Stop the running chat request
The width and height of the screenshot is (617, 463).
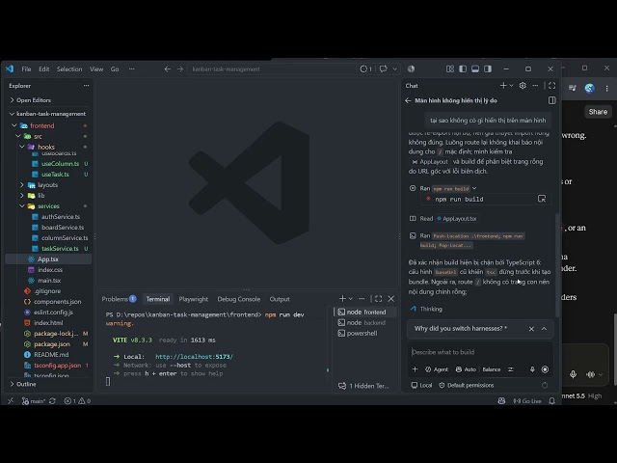tap(545, 369)
